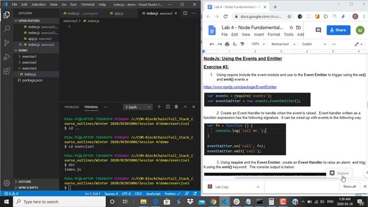Viewport: 368px width, 207px height.
Task: Click the Chrome address bar
Action: coord(261,17)
